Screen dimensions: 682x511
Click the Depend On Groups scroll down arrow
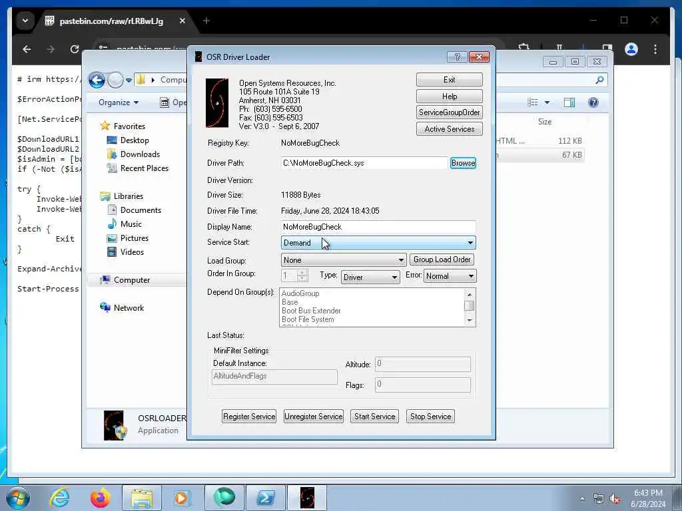click(470, 321)
